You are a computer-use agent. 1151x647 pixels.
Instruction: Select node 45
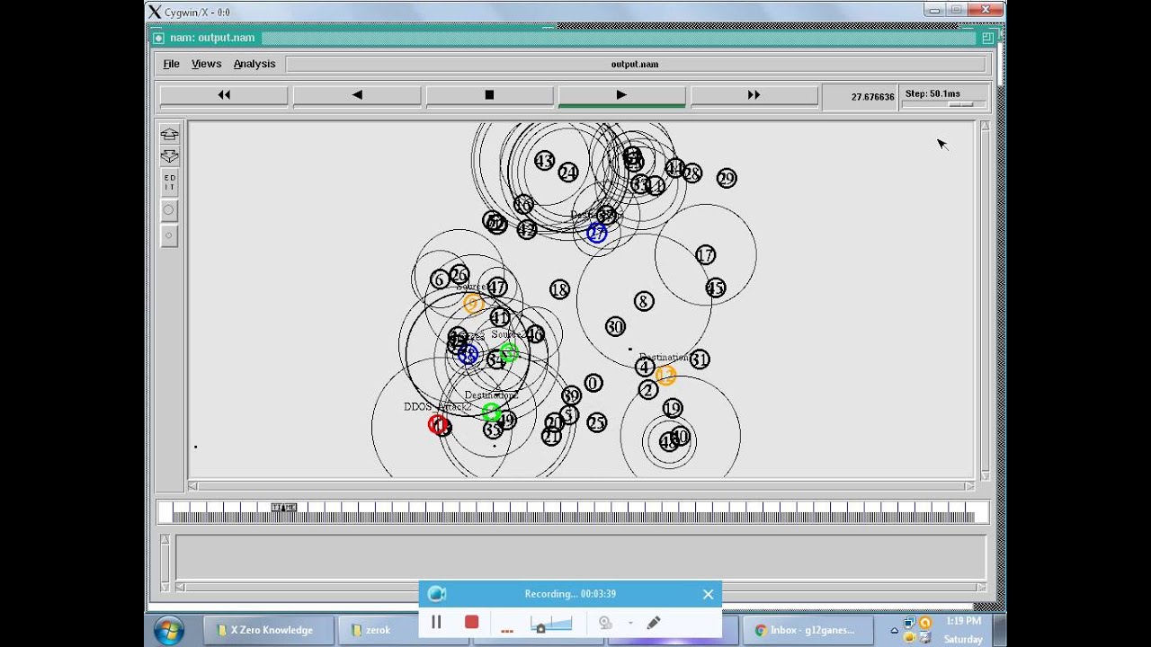(715, 288)
